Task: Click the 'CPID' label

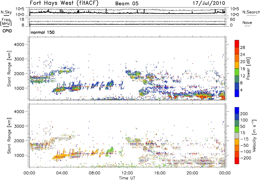Action: pyautogui.click(x=7, y=31)
